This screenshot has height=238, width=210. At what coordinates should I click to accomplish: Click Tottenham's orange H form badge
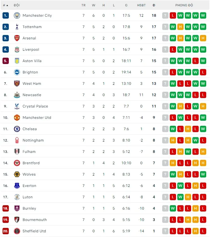[x=180, y=27]
